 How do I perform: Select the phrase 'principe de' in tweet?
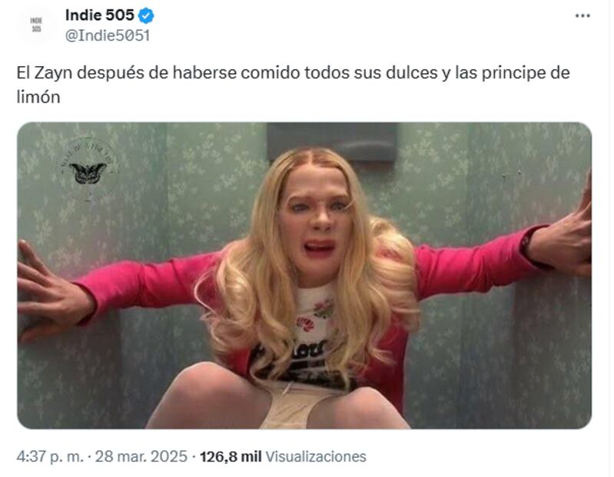[526, 73]
